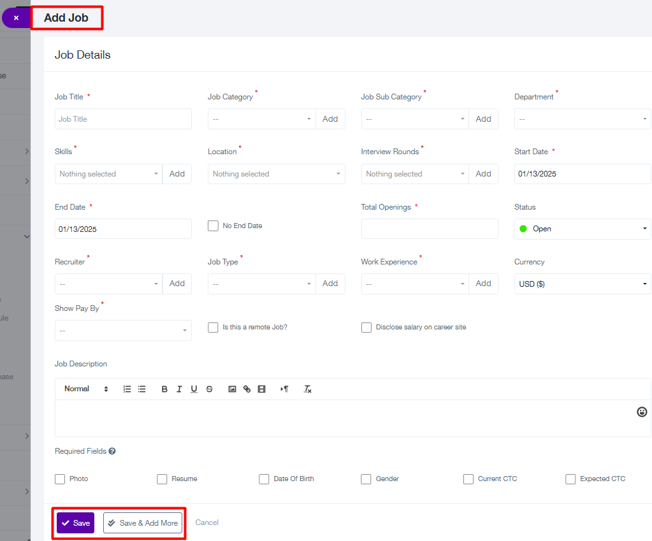Focus the Total Openings input
This screenshot has height=541, width=652.
430,229
